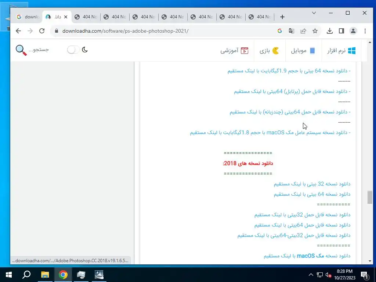Click the taskbar app right of Chrome
This screenshot has width=376, height=282.
point(81,275)
